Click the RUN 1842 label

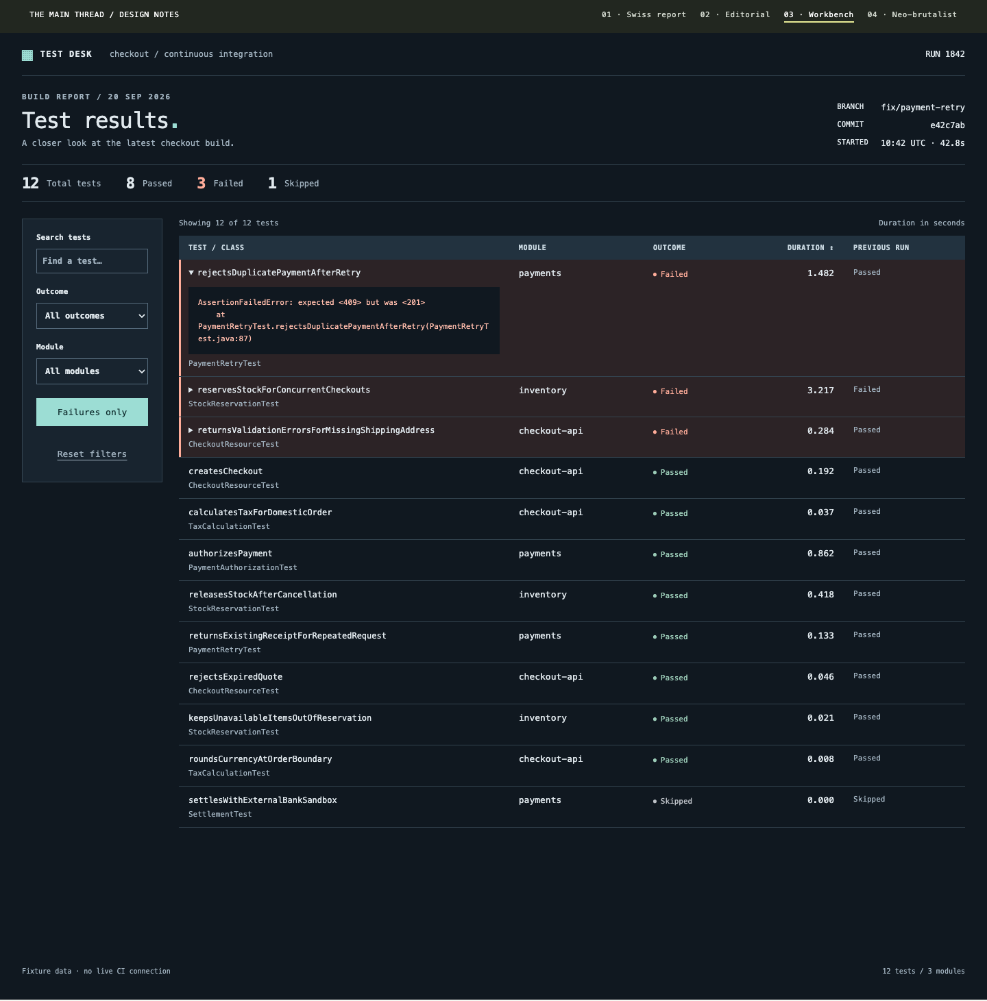click(945, 54)
